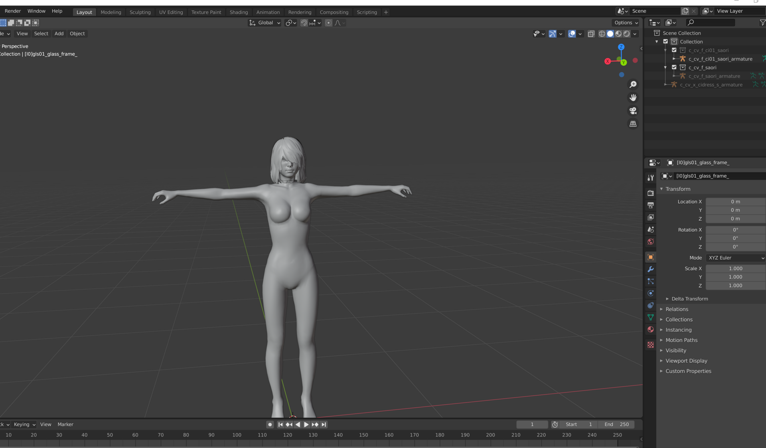
Task: Open the Material properties sphere tab
Action: click(651, 330)
